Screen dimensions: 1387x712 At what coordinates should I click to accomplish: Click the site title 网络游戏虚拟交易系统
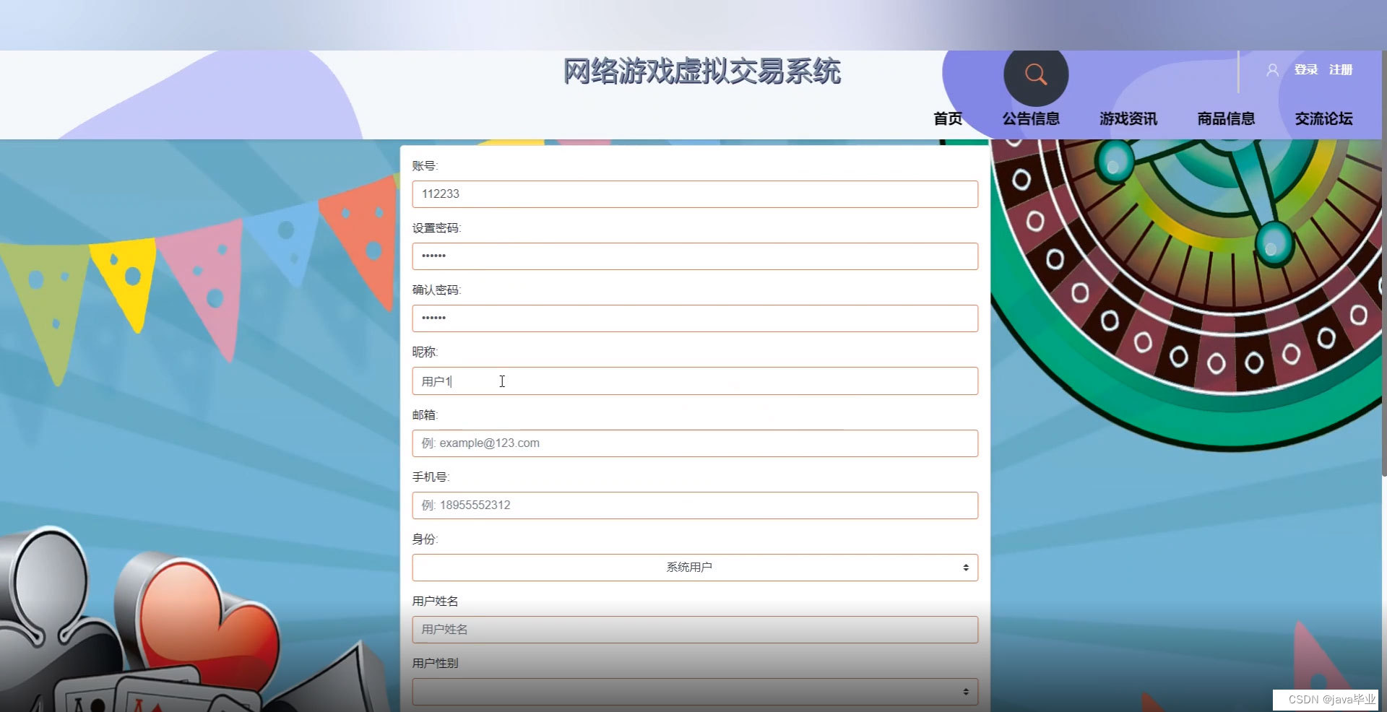(701, 71)
